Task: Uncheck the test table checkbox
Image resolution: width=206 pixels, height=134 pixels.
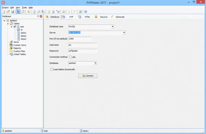Action: (x=15, y=27)
